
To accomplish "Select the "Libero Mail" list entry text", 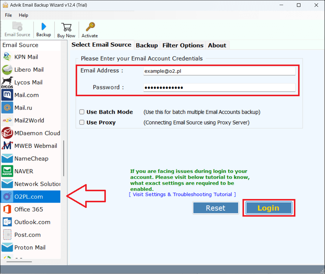I will tap(29, 70).
